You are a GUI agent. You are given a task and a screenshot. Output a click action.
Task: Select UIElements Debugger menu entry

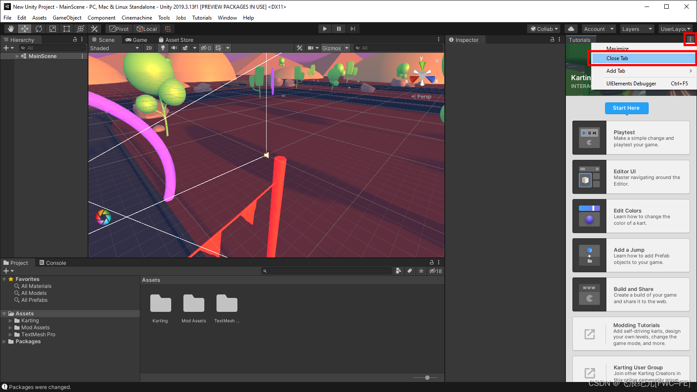tap(643, 84)
